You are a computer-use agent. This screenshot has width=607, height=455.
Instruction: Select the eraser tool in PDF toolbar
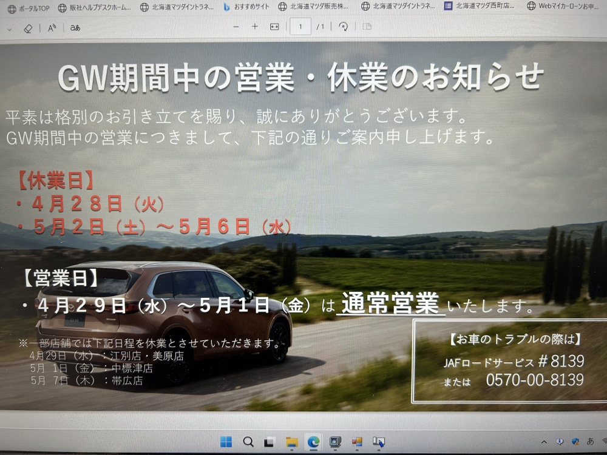coord(28,28)
